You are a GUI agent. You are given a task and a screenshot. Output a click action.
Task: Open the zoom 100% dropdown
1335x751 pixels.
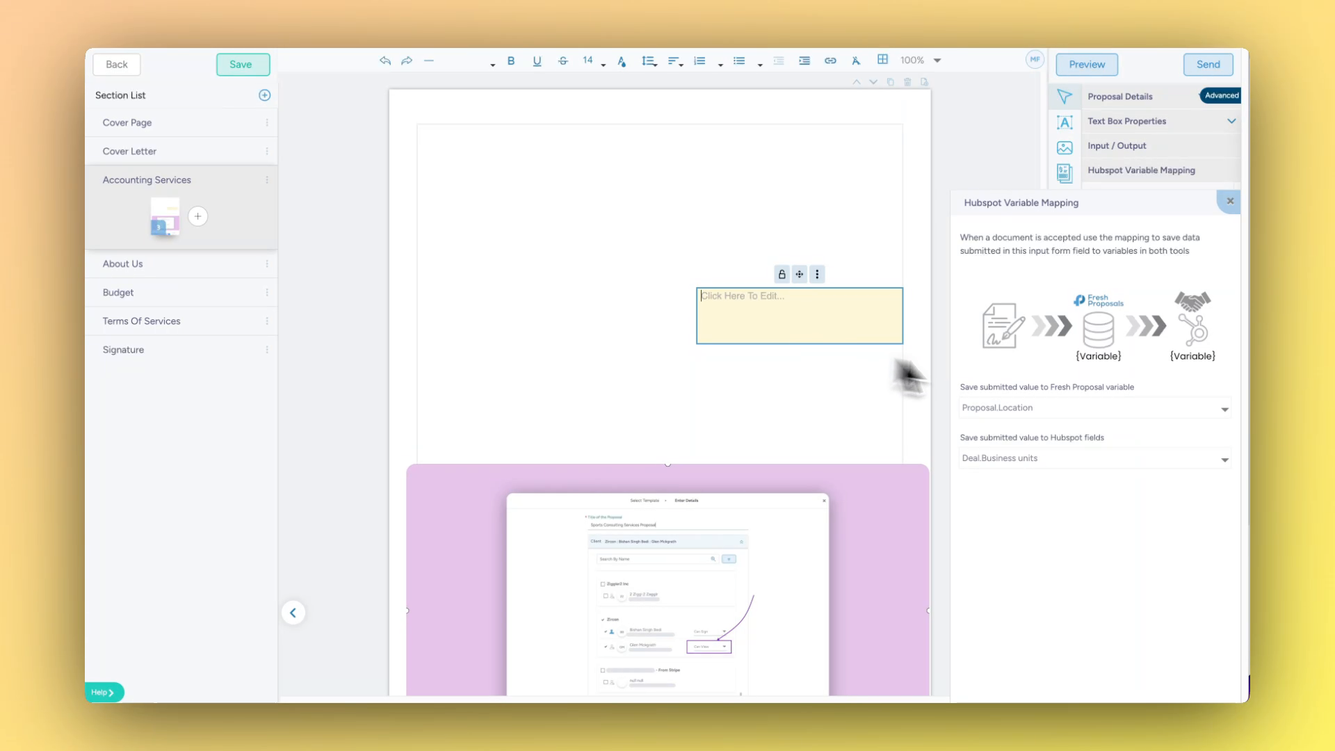click(937, 60)
